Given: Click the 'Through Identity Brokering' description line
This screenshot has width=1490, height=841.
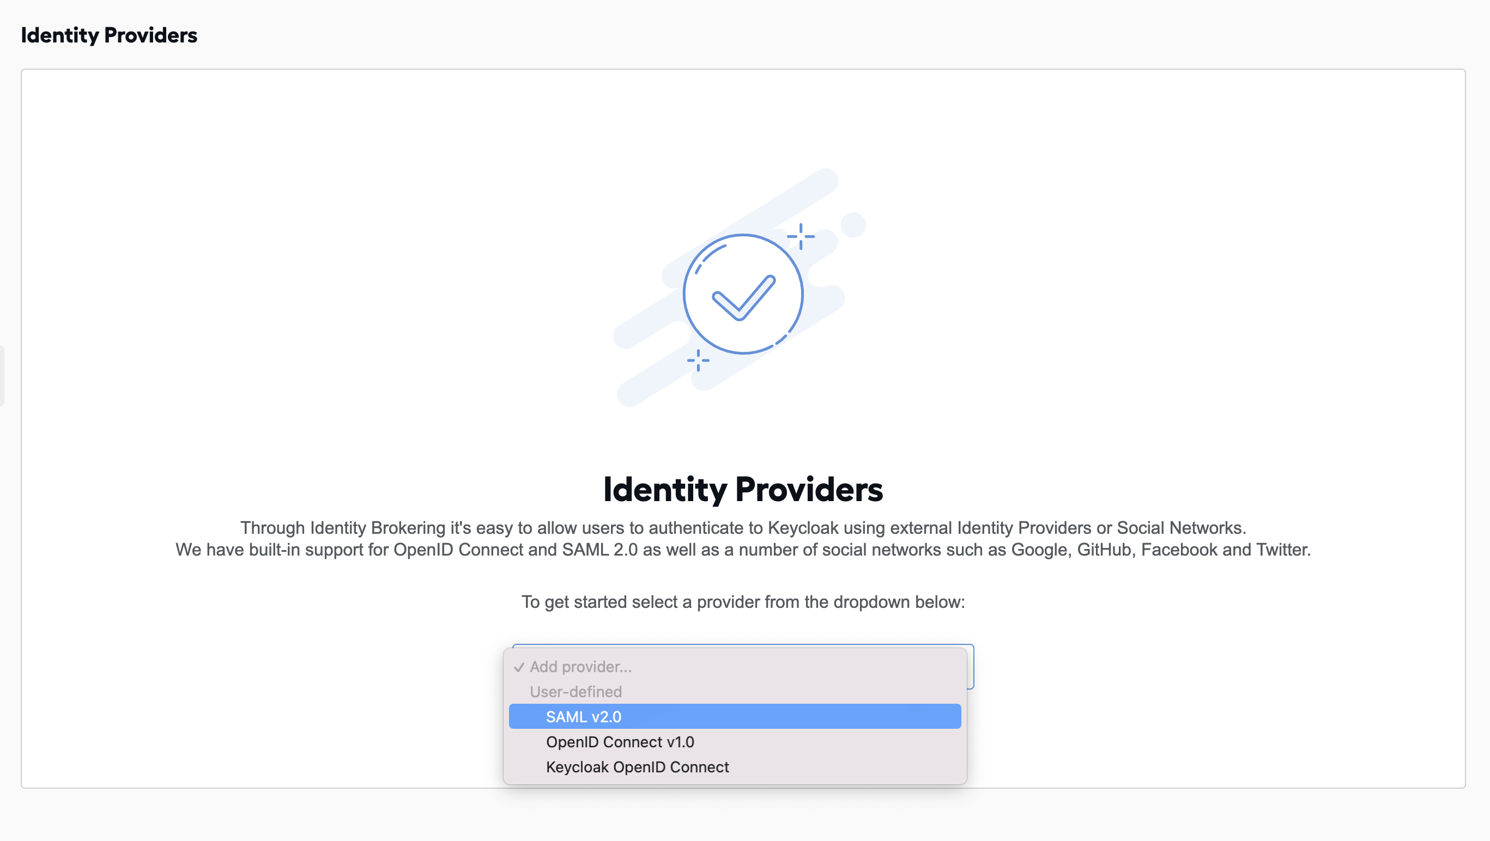Looking at the screenshot, I should [x=743, y=528].
